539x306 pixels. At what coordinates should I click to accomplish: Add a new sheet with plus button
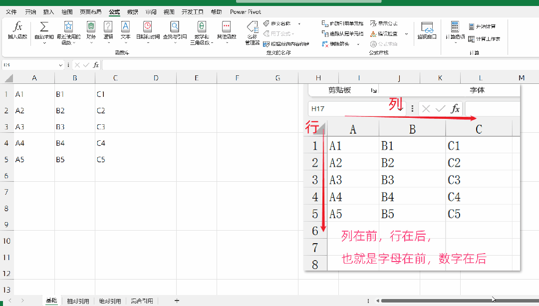[177, 301]
